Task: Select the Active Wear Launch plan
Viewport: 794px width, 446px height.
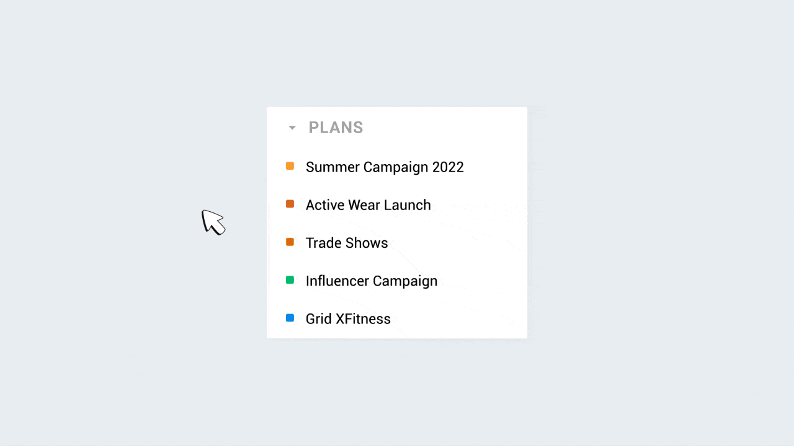Action: click(368, 205)
